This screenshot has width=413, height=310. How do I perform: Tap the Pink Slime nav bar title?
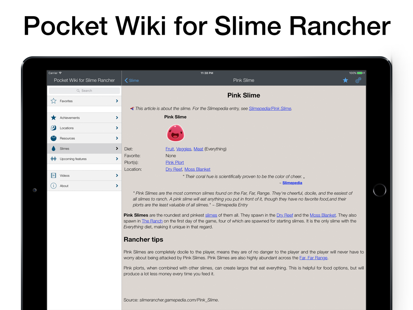(x=244, y=80)
